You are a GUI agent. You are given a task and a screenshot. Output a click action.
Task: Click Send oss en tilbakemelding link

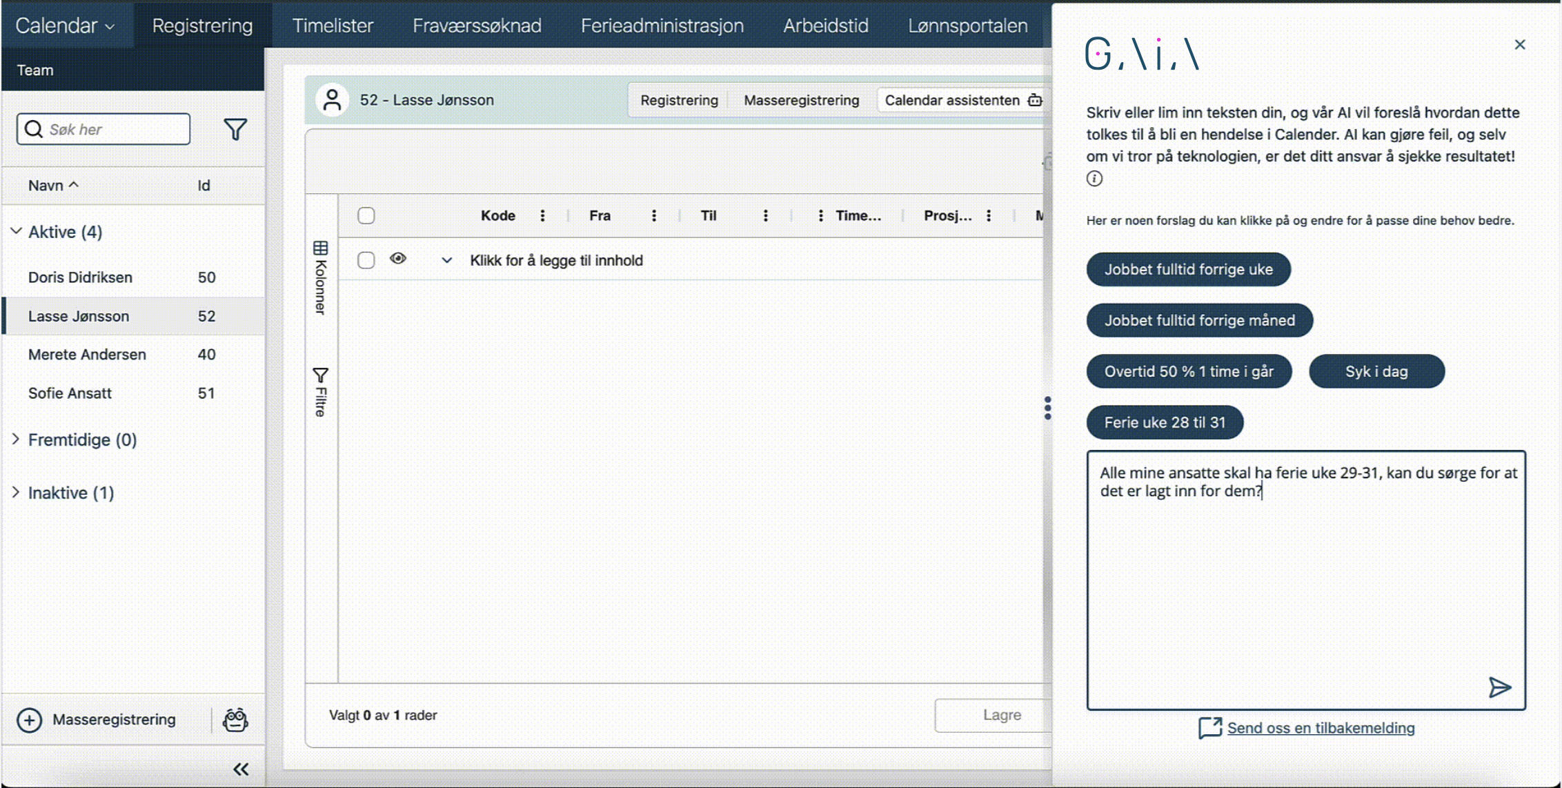pos(1320,728)
